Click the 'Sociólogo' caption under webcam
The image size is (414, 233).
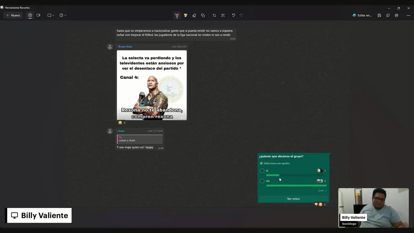coord(349,224)
